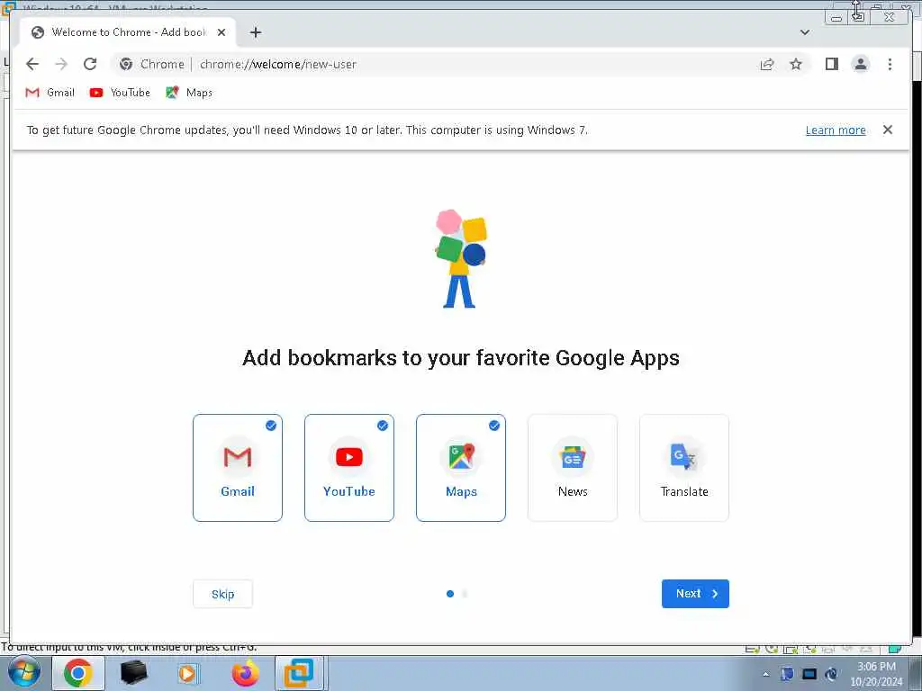Open the Chrome three-dot menu
The width and height of the screenshot is (922, 691).
click(890, 64)
